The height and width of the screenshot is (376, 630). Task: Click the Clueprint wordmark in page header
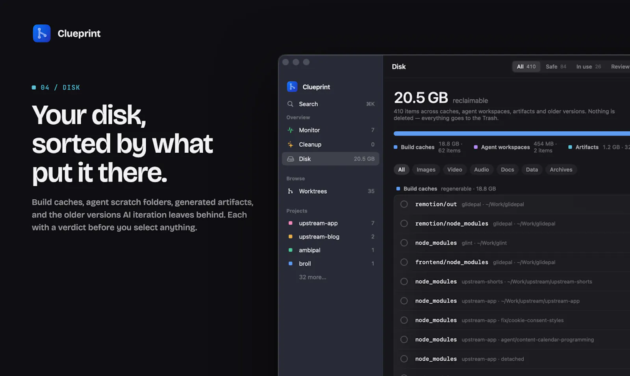pos(79,34)
